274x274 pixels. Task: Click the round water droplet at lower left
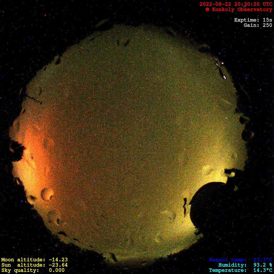pos(48,194)
